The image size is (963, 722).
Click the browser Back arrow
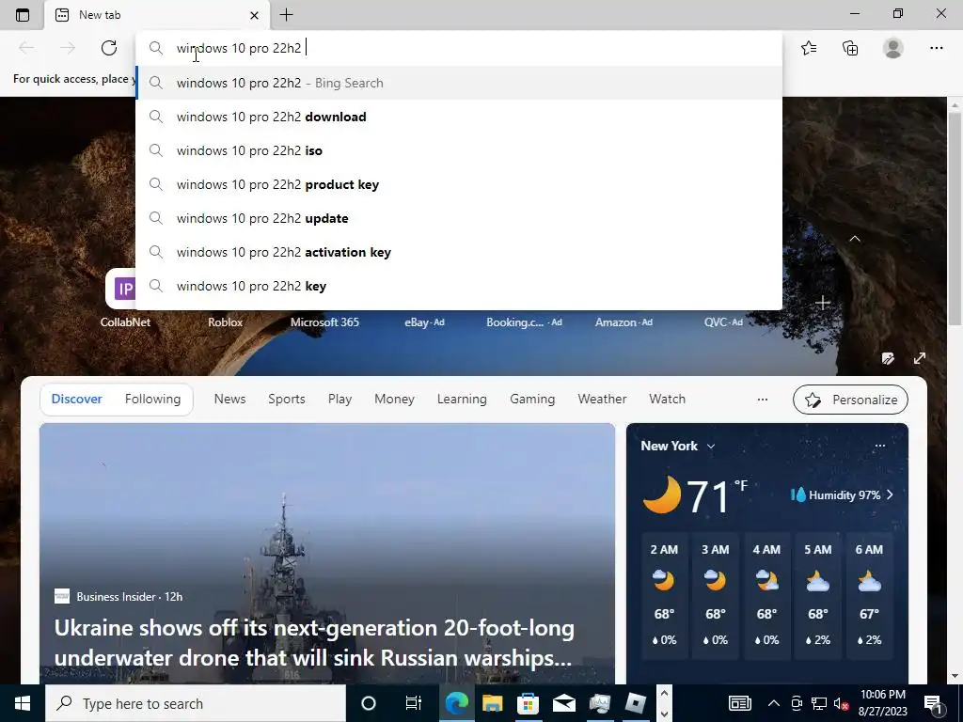(25, 48)
